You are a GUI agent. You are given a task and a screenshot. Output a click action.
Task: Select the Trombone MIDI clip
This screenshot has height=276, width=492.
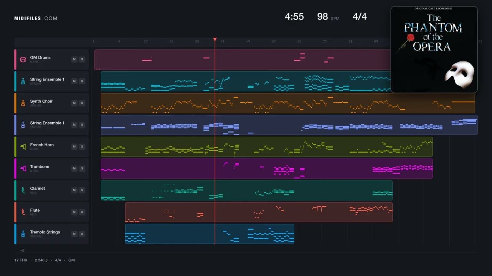click(x=267, y=169)
